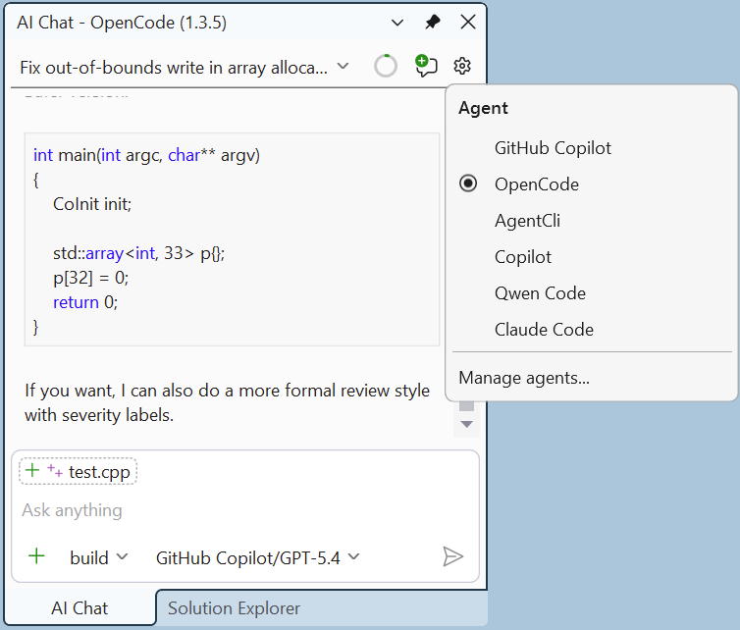The image size is (740, 630).
Task: Expand the GitHub Copilot/GPT-5.4 model selector
Action: click(x=258, y=557)
